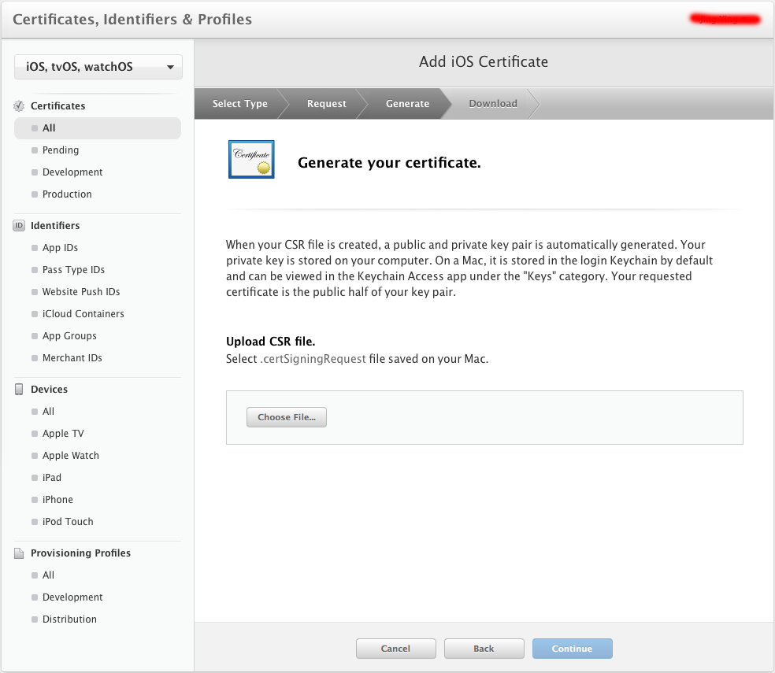Open App IDs under Identifiers
Image resolution: width=775 pixels, height=673 pixels.
coord(60,248)
